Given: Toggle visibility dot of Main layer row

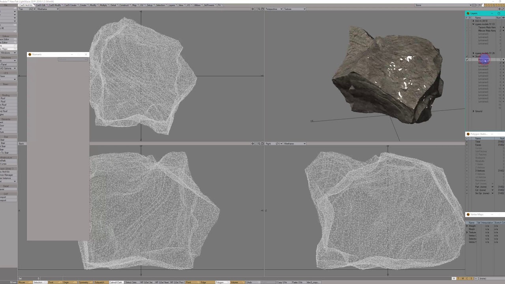Looking at the screenshot, I should tap(503, 60).
